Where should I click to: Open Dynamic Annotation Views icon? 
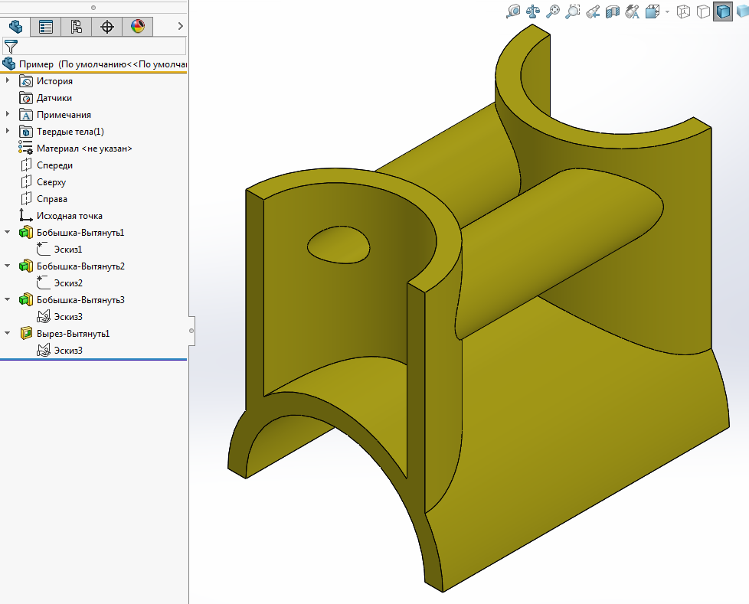click(633, 11)
